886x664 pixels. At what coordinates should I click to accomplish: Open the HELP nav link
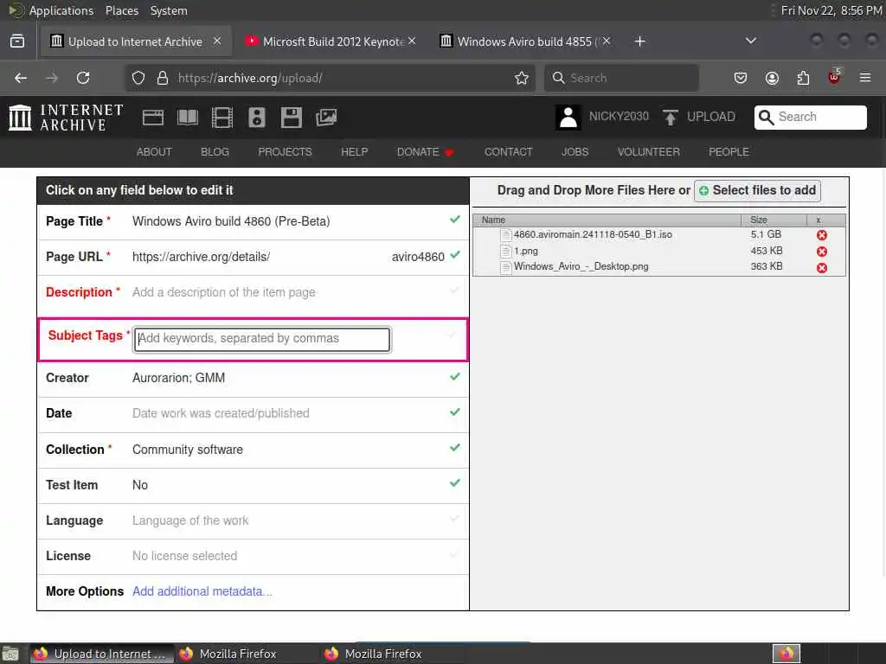[354, 152]
